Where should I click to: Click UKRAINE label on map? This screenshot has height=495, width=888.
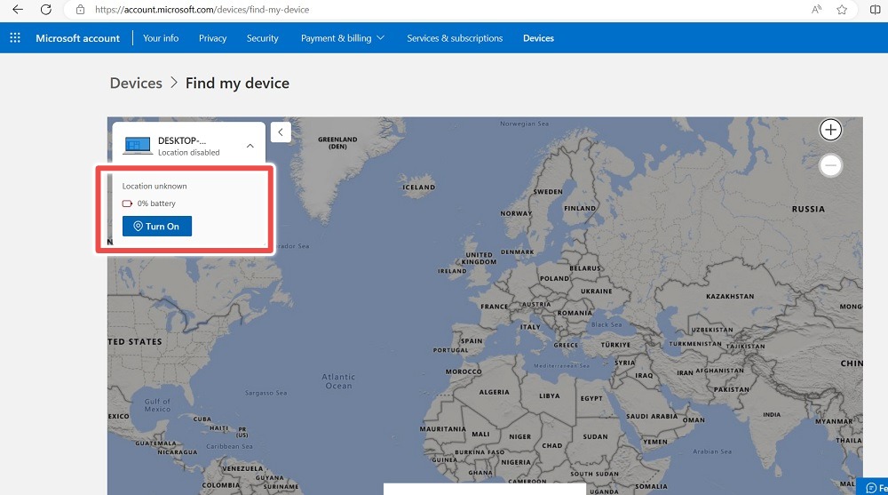(597, 291)
